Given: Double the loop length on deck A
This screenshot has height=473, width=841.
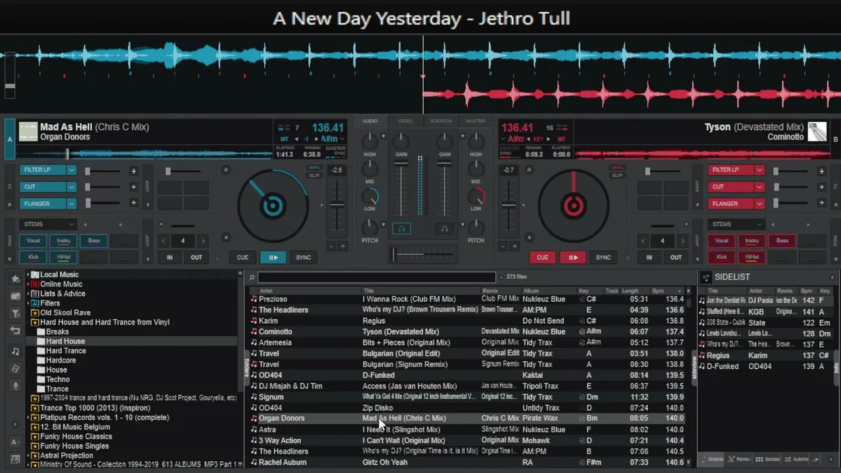Looking at the screenshot, I should 203,241.
